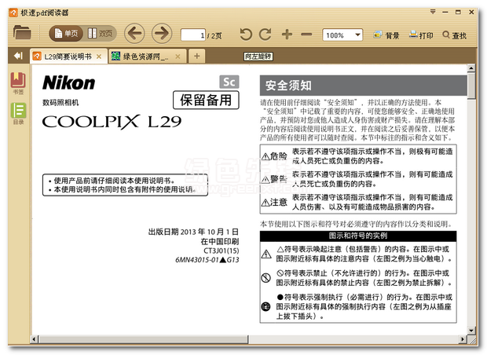This screenshot has width=487, height=355.
Task: Open the 目录 table of contents panel
Action: click(18, 114)
